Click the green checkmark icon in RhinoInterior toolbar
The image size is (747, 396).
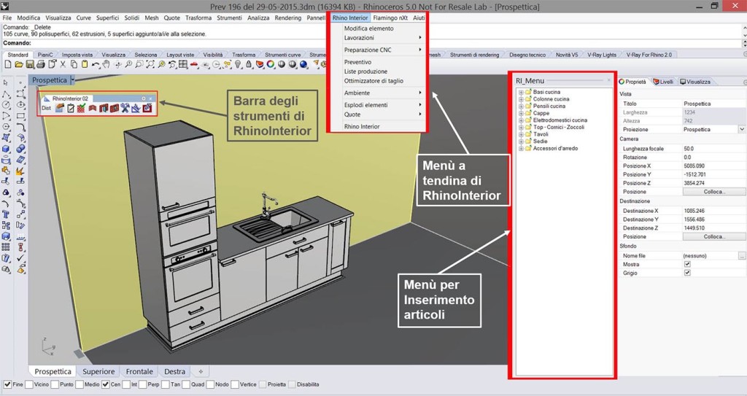(x=81, y=108)
